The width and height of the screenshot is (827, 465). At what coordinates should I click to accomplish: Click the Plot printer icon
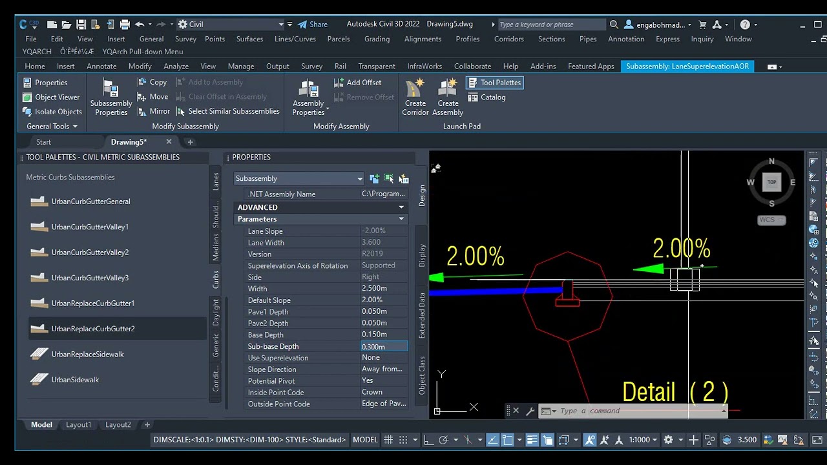click(x=125, y=25)
